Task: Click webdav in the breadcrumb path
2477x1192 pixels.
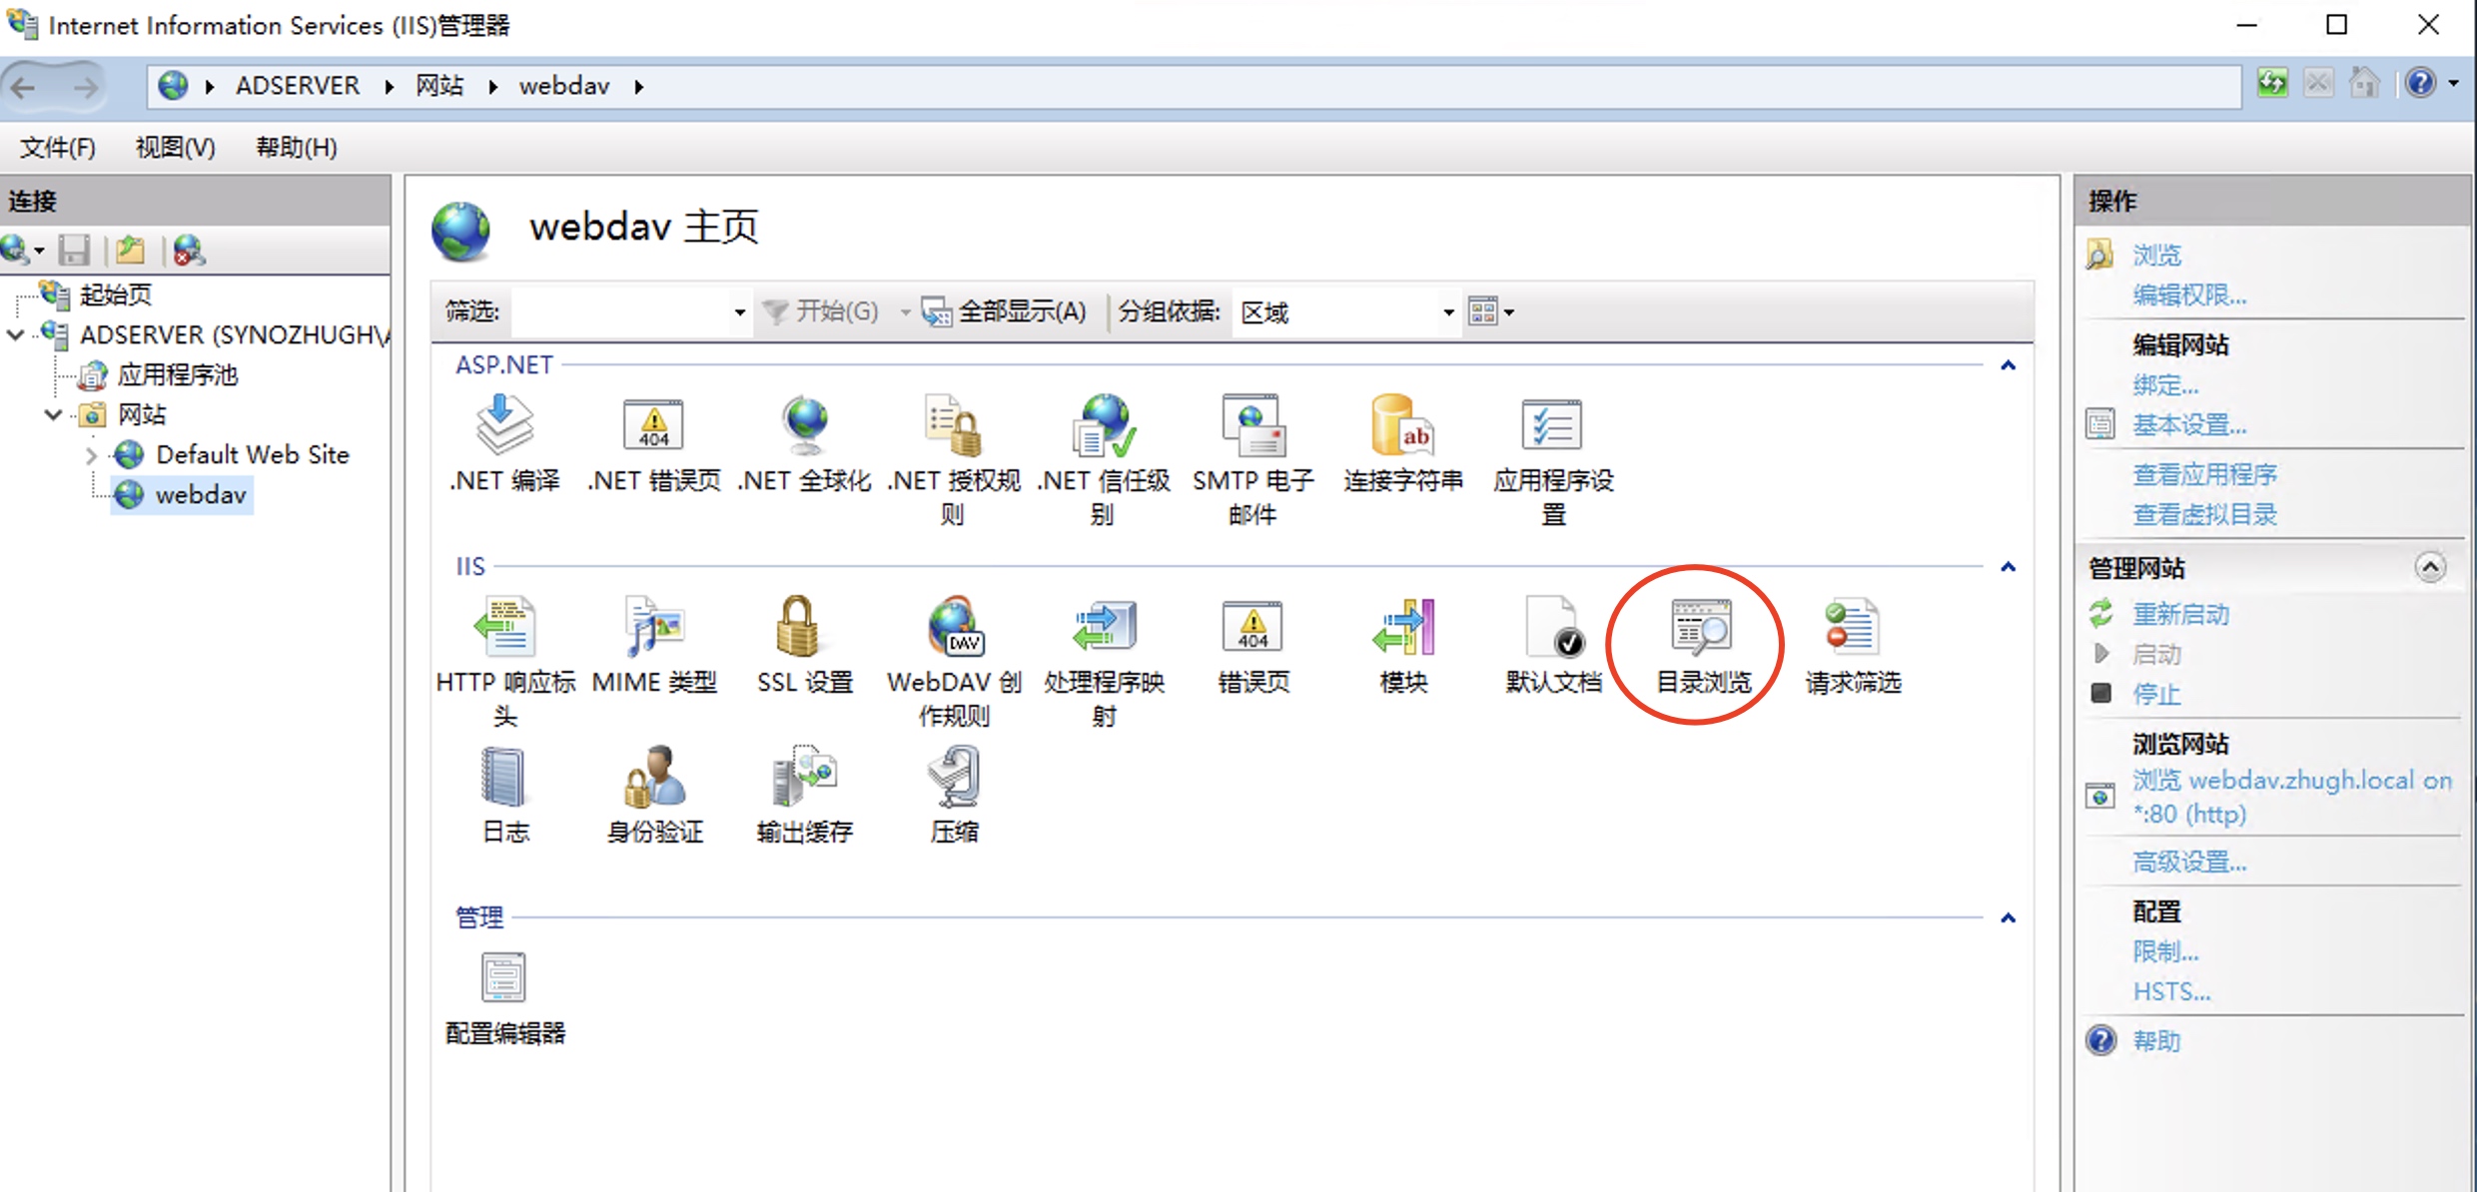Action: [563, 86]
